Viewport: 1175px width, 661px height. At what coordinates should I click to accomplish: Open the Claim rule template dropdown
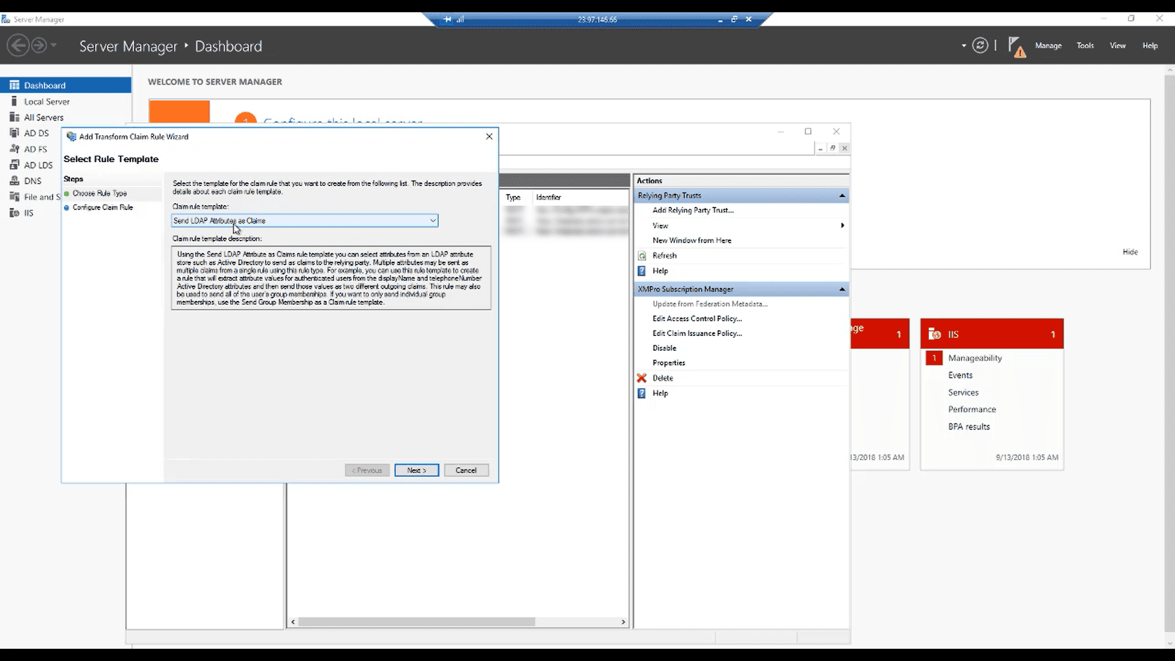point(433,220)
